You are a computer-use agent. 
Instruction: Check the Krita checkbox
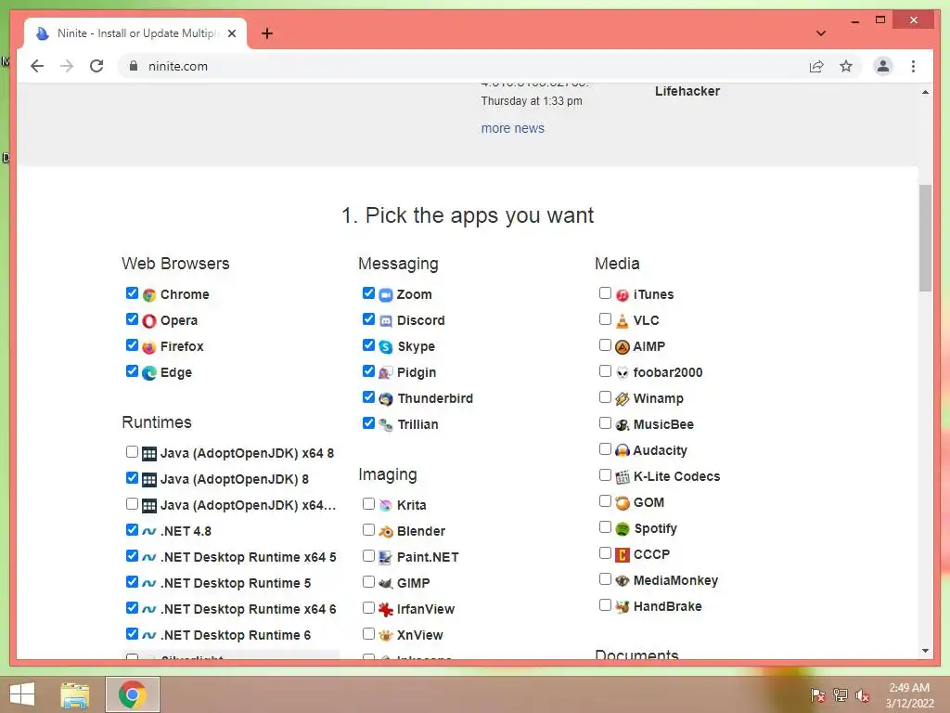coord(368,503)
